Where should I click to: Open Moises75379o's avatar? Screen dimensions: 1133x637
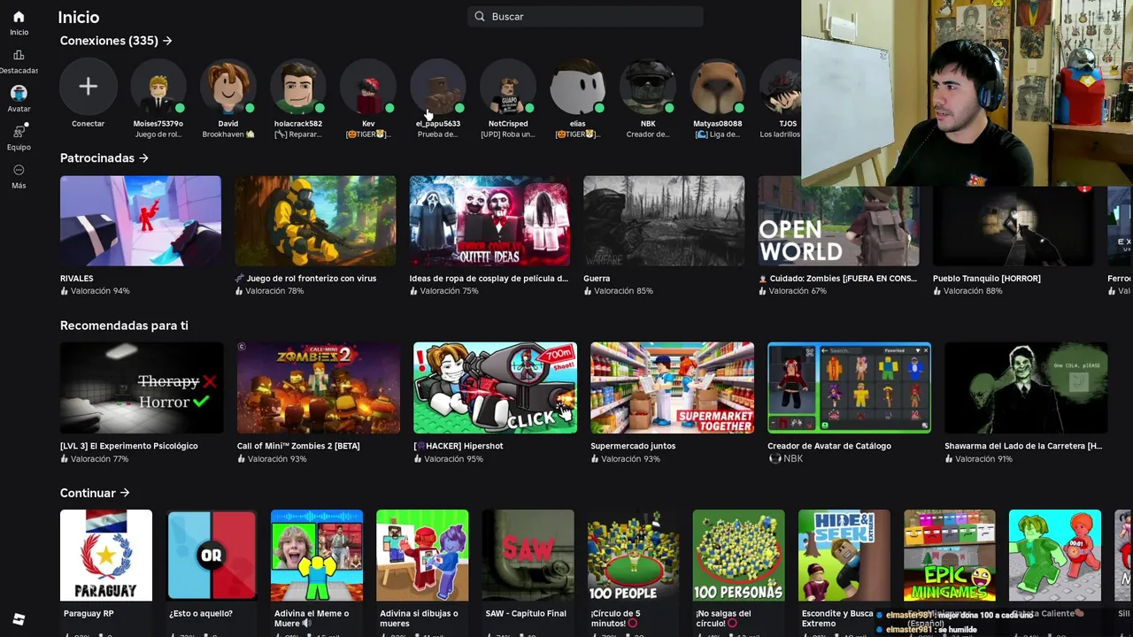158,87
